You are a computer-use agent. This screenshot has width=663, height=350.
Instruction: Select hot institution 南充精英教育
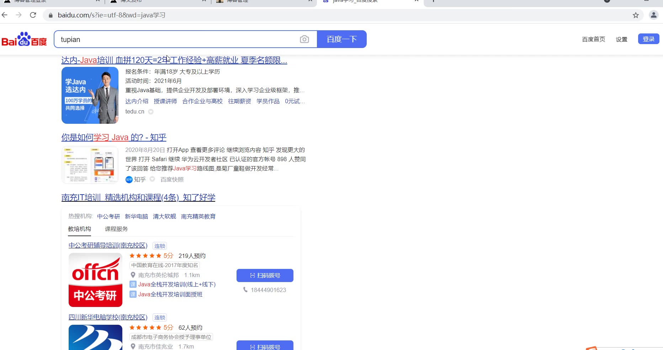point(198,217)
